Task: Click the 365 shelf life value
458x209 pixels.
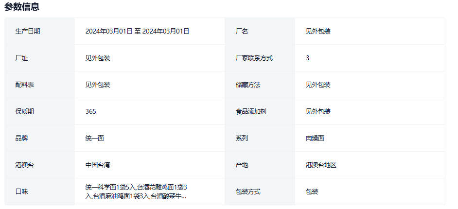Action: pyautogui.click(x=90, y=111)
